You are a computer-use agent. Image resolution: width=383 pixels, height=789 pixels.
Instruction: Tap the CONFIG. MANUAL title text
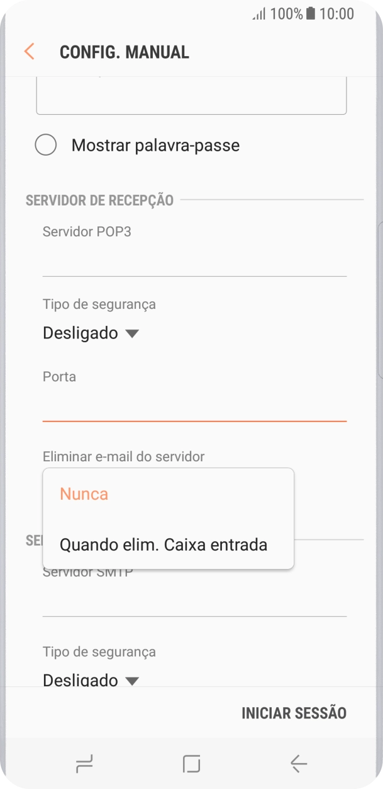[124, 51]
